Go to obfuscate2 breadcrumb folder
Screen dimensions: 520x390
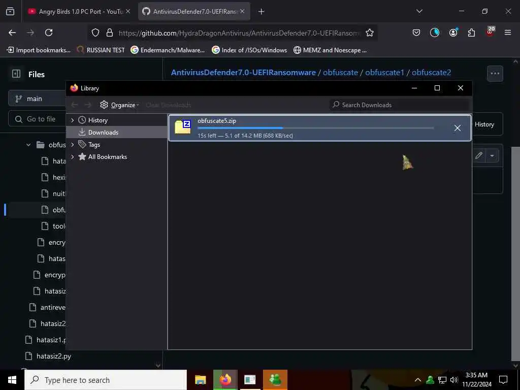pos(431,73)
